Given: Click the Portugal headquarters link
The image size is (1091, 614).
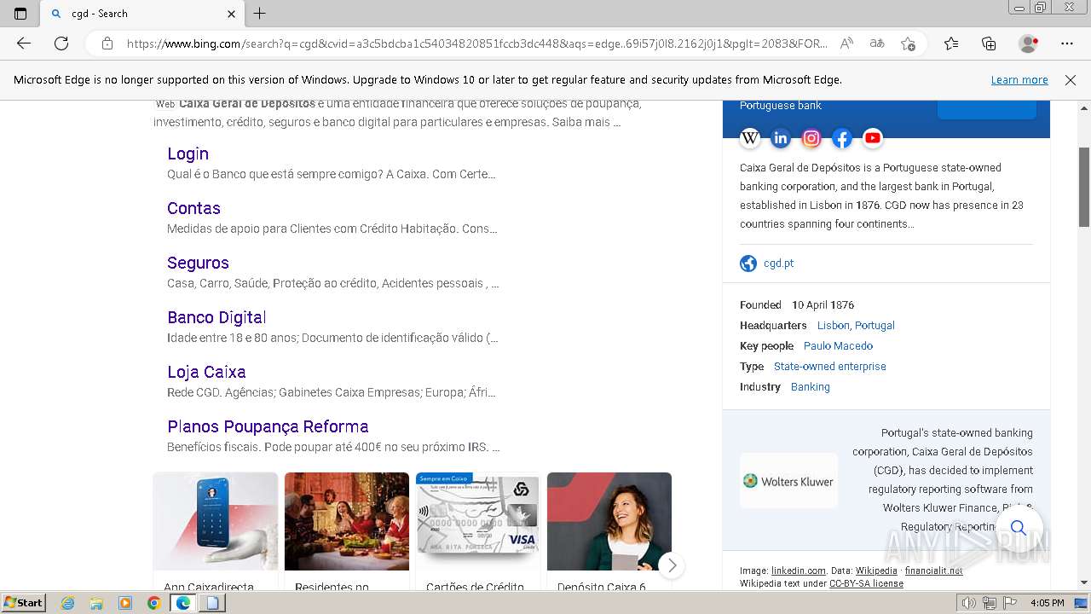Looking at the screenshot, I should (875, 326).
